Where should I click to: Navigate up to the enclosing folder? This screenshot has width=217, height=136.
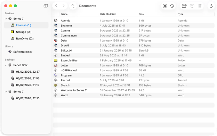tap(73, 6)
